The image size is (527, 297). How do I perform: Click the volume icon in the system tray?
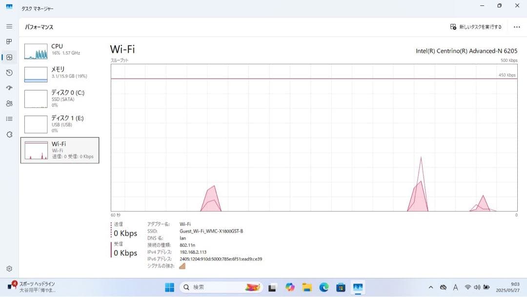point(477,287)
